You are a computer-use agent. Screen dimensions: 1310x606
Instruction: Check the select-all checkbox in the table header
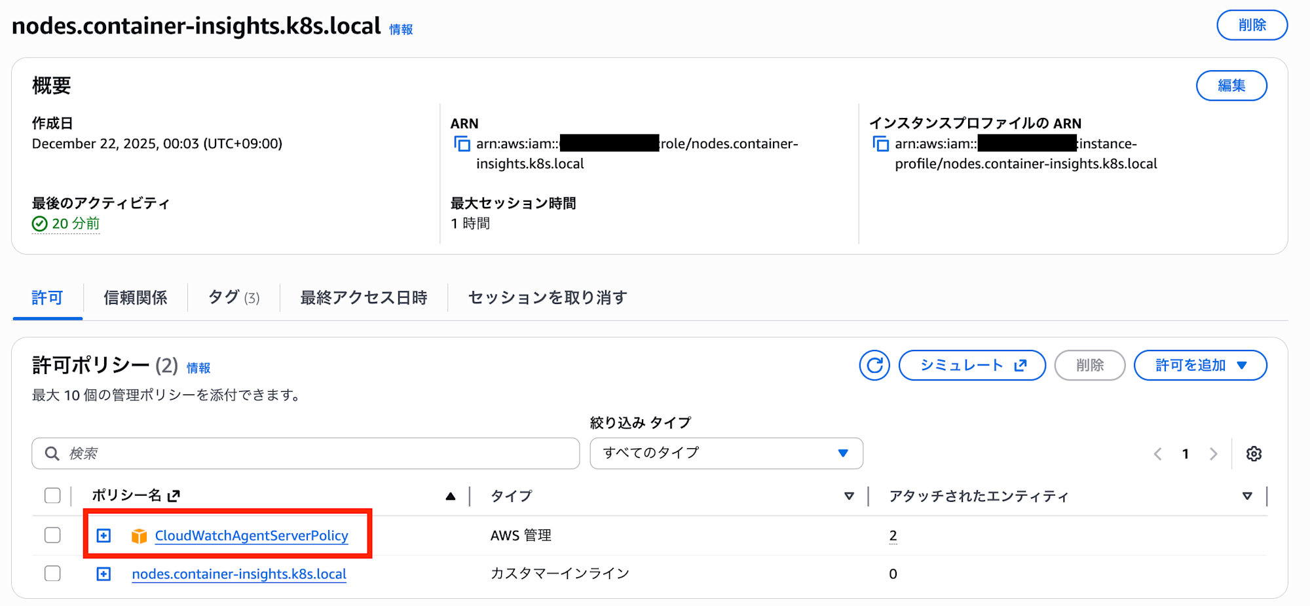click(x=52, y=496)
